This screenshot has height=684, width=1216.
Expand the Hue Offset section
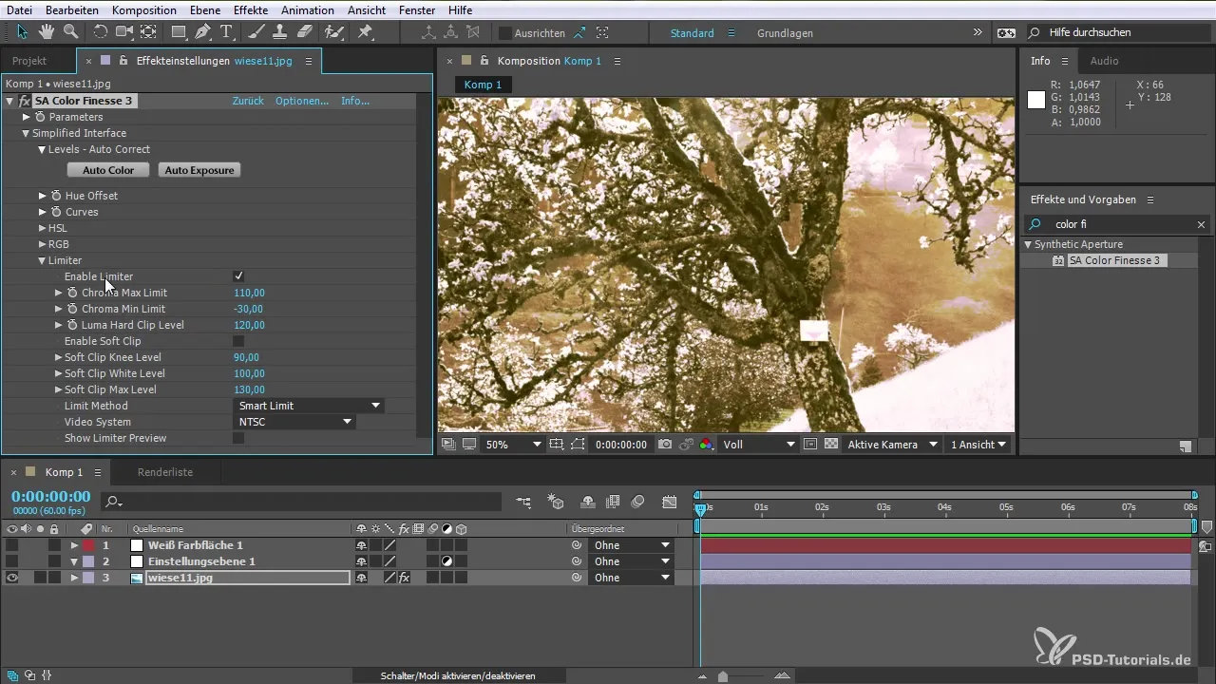coord(43,196)
